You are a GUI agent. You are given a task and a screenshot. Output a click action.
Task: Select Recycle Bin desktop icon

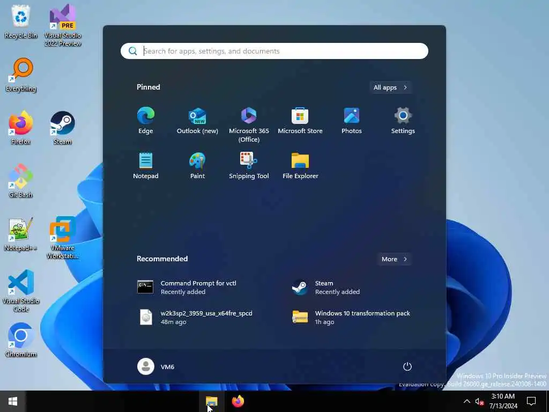21,21
